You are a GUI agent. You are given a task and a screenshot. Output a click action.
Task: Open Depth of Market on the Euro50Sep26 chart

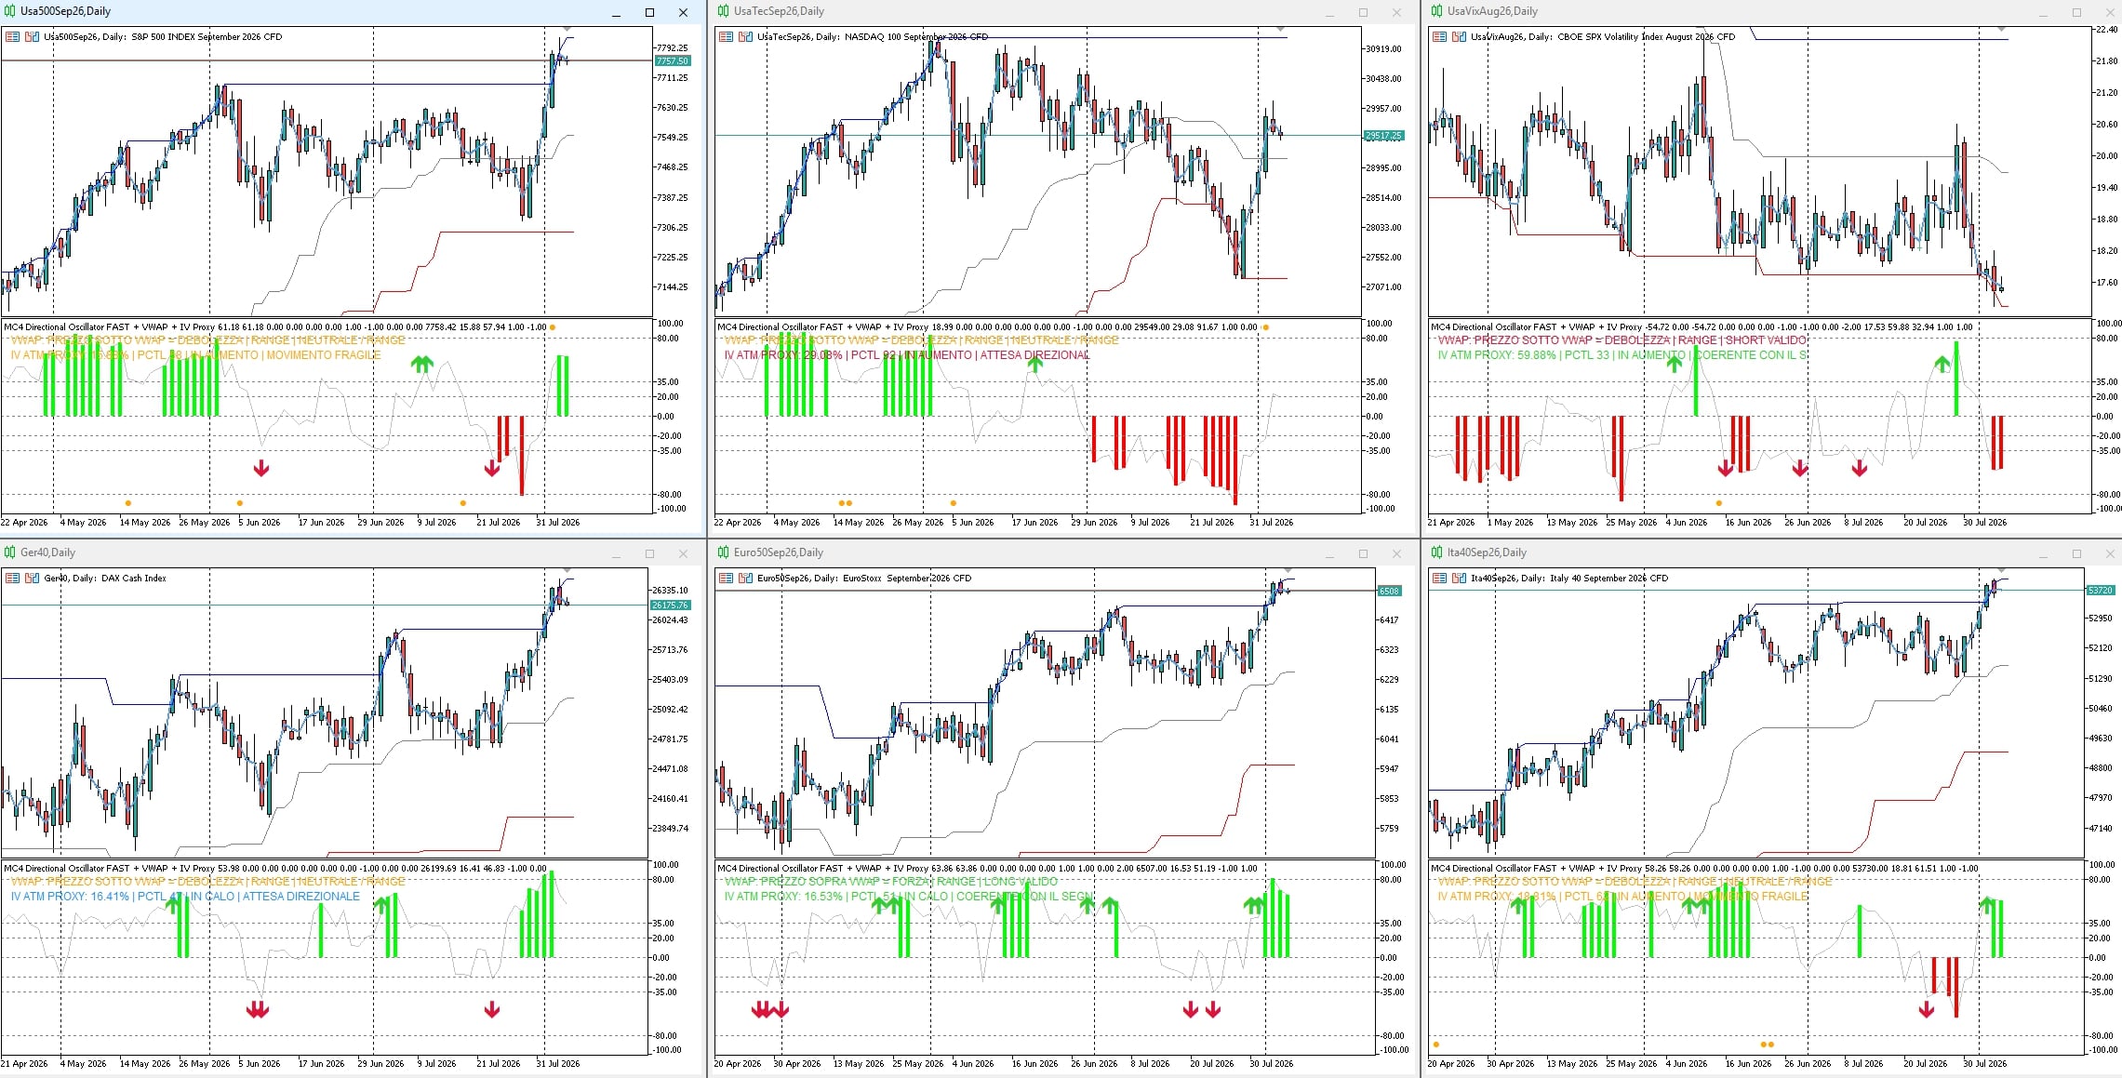tap(726, 579)
